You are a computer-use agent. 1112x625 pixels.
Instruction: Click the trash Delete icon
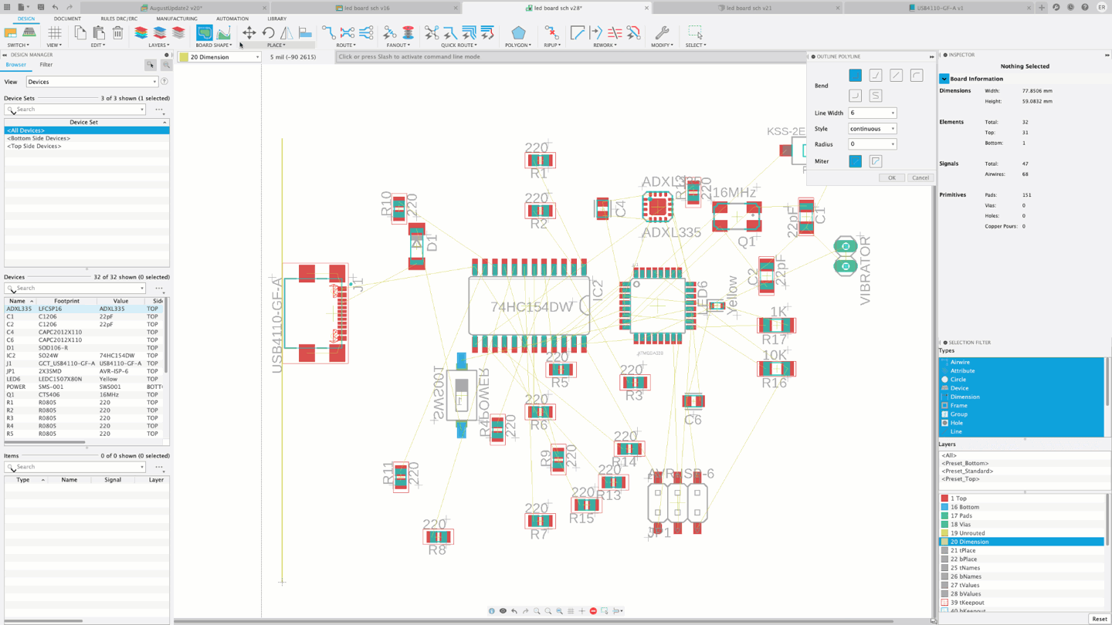[x=117, y=33]
